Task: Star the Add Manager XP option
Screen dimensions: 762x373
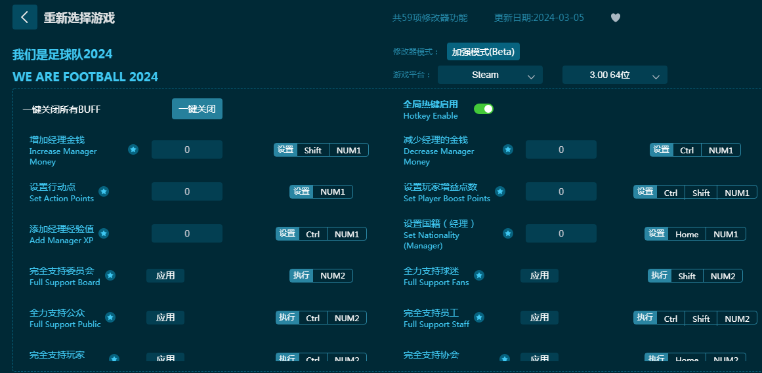Action: [104, 233]
